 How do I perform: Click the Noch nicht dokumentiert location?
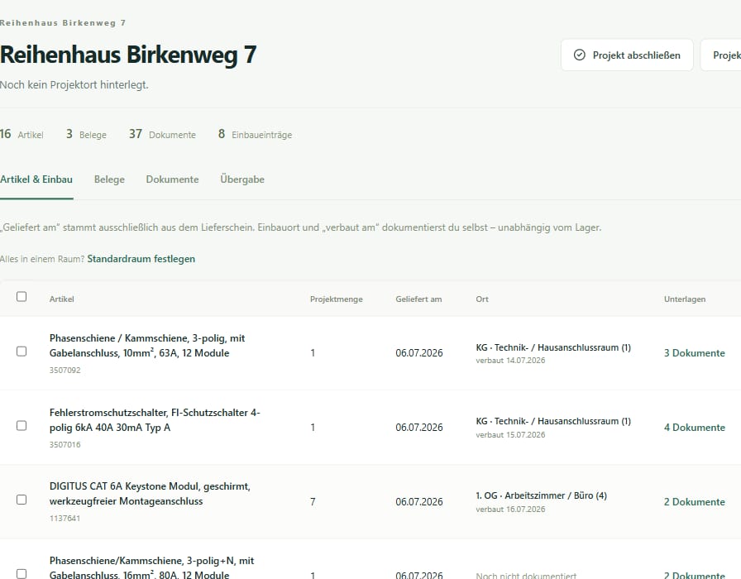526,575
